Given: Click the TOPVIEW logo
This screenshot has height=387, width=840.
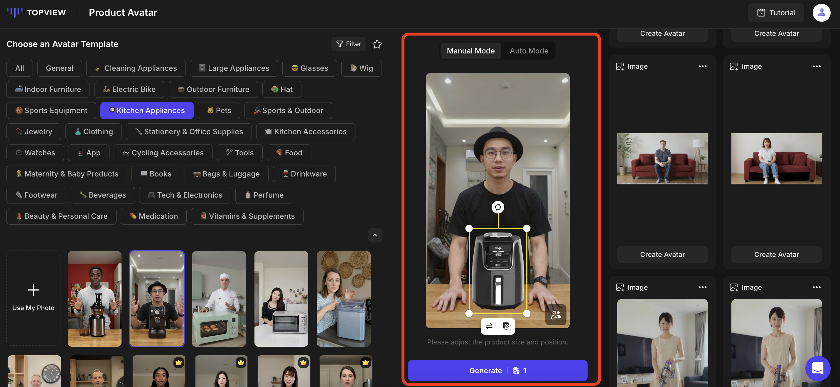Looking at the screenshot, I should (x=36, y=12).
